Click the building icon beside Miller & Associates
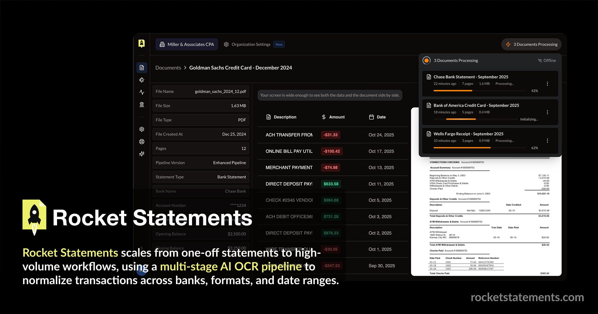 pyautogui.click(x=162, y=44)
